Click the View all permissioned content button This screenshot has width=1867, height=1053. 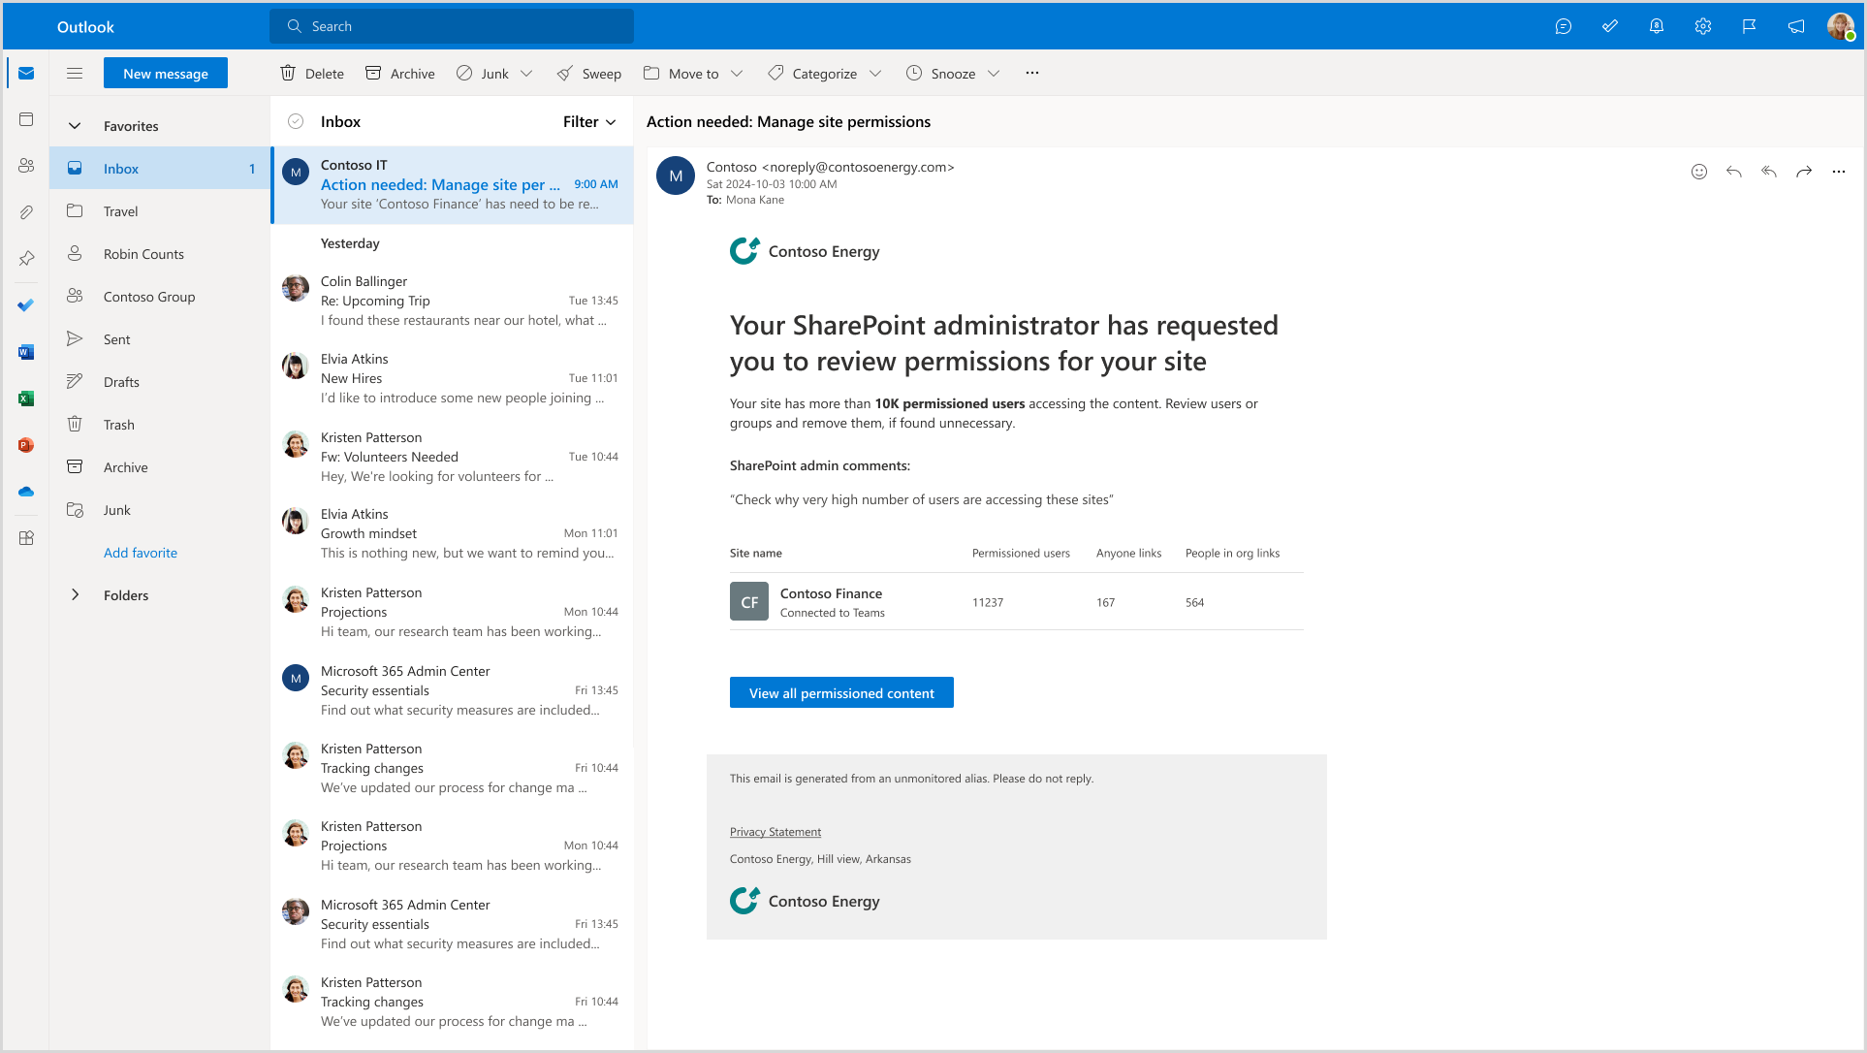click(x=841, y=692)
